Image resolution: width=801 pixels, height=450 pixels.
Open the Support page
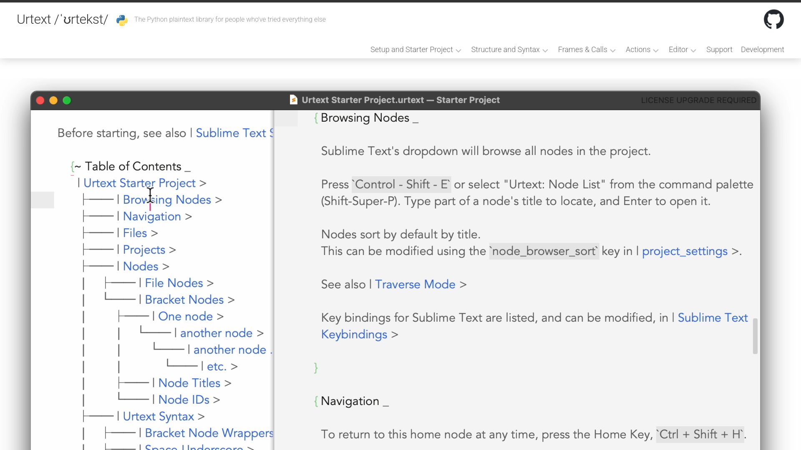pyautogui.click(x=719, y=50)
